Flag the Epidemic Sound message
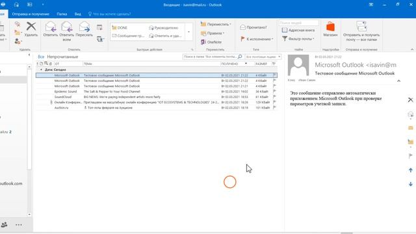 [274, 91]
